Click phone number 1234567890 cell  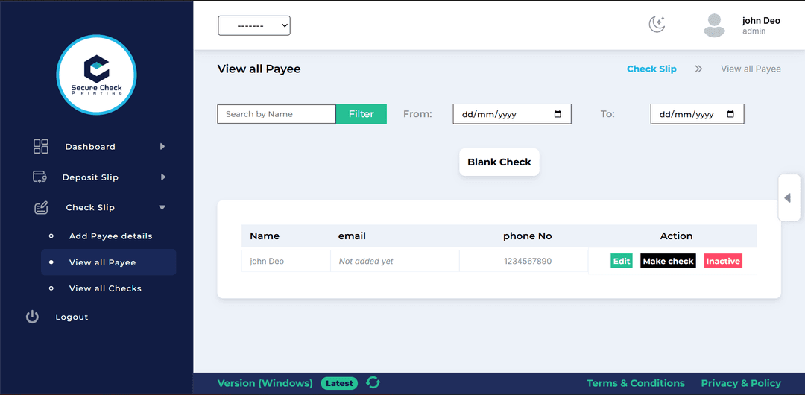click(524, 261)
